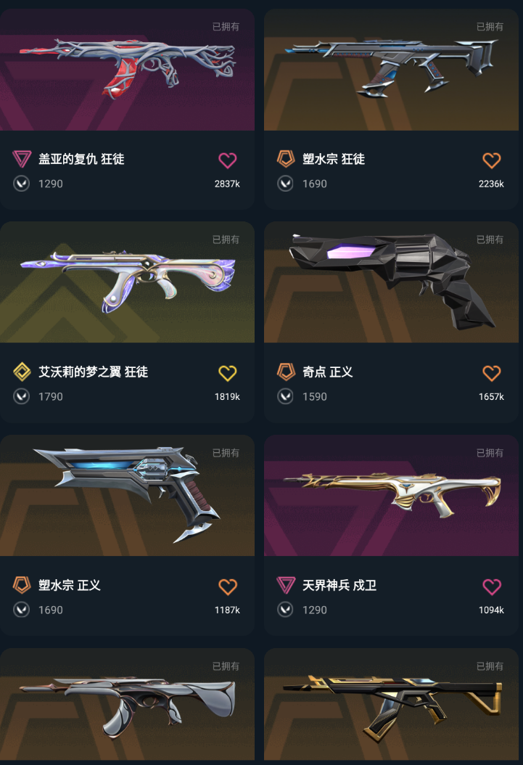
Task: Like the 奇点 正义 skin heart
Action: [x=491, y=373]
